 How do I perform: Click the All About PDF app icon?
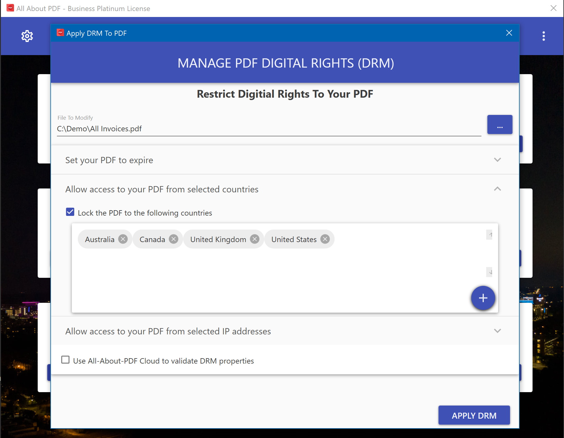(10, 8)
